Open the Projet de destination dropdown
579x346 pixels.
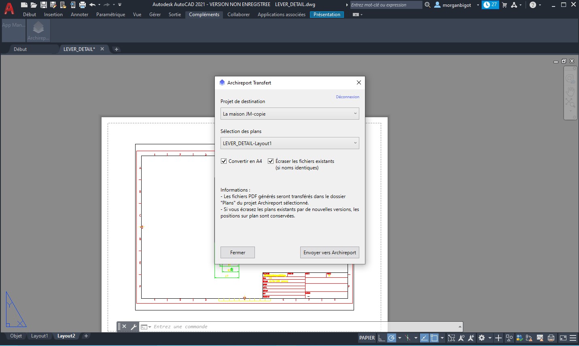(x=290, y=114)
